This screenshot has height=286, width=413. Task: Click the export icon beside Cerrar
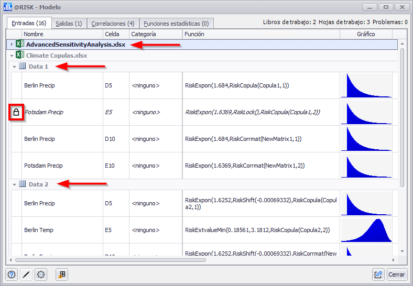(378, 274)
